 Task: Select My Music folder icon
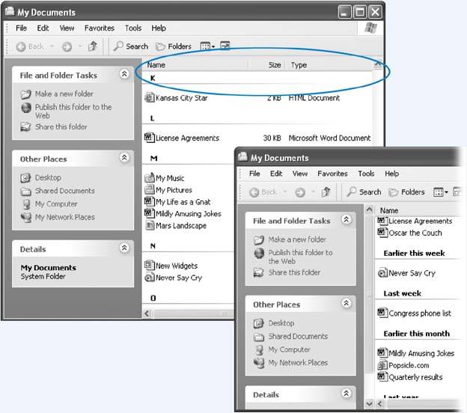149,178
